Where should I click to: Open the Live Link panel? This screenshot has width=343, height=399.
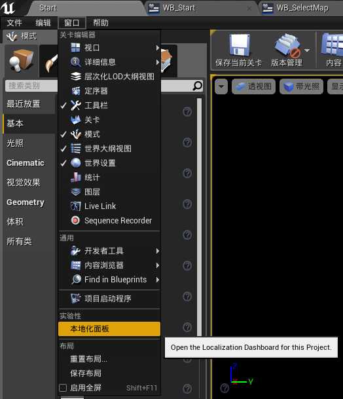pos(109,206)
